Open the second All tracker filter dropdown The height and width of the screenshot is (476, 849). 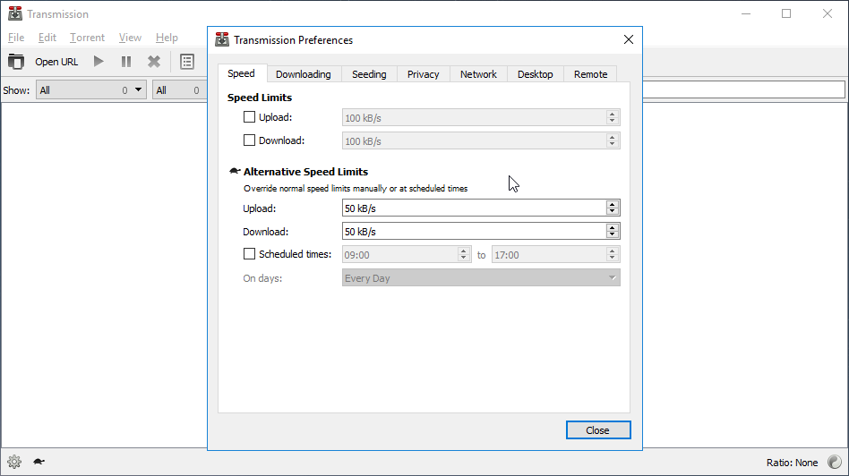click(179, 90)
